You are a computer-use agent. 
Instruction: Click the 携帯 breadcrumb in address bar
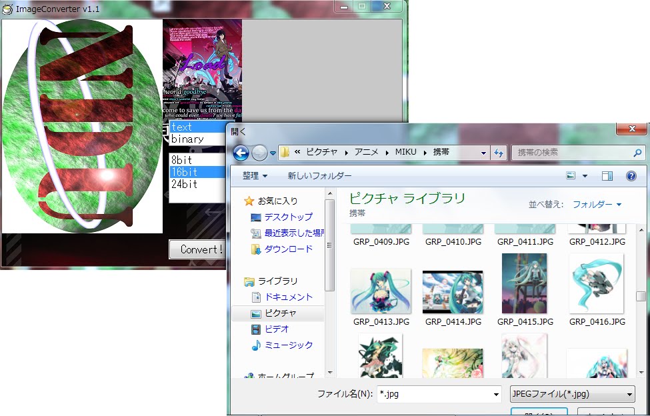441,153
